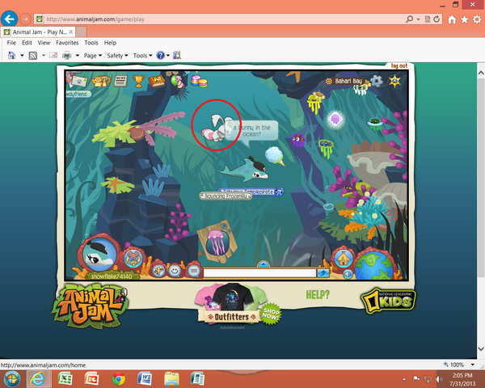Open the Jamaa Journal newspaper icon

coord(120,81)
